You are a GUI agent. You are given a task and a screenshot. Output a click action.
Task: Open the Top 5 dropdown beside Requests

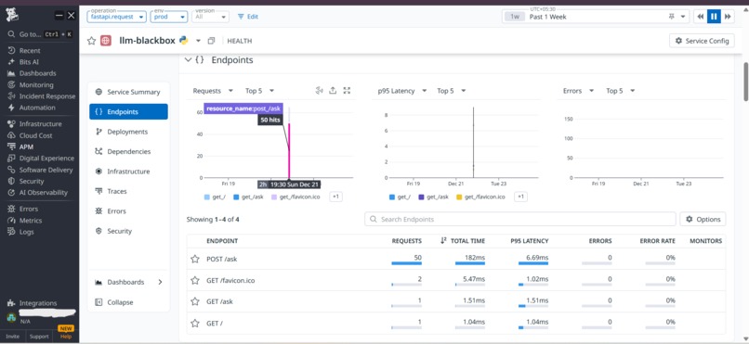(x=260, y=91)
